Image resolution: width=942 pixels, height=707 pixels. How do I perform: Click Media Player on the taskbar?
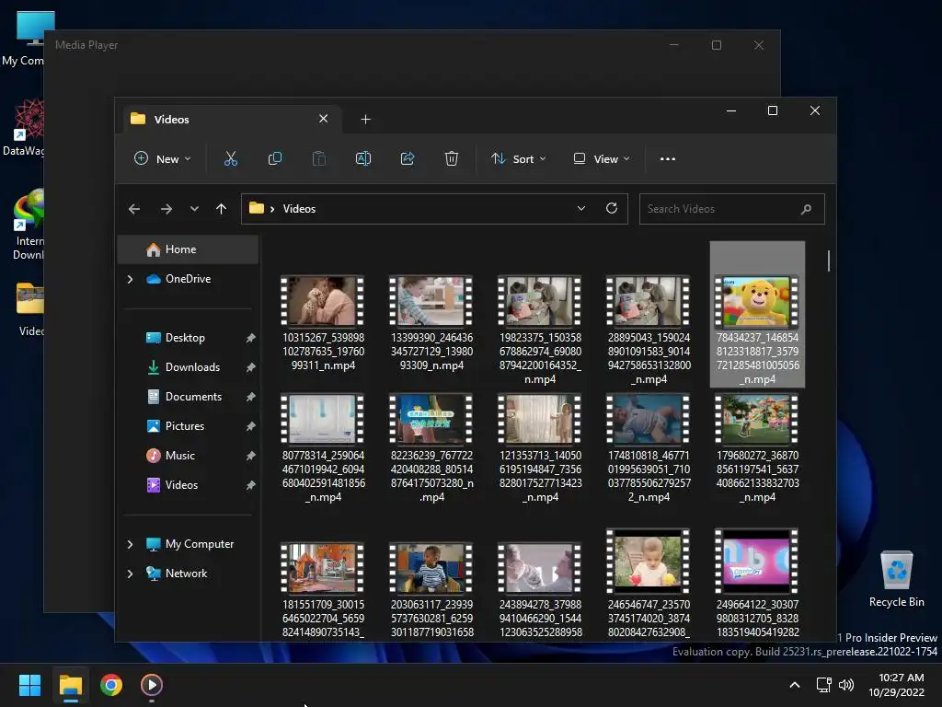pyautogui.click(x=152, y=685)
